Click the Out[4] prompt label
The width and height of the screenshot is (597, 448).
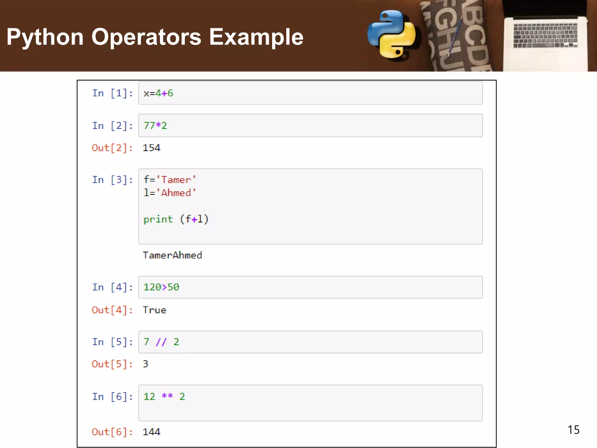112,310
